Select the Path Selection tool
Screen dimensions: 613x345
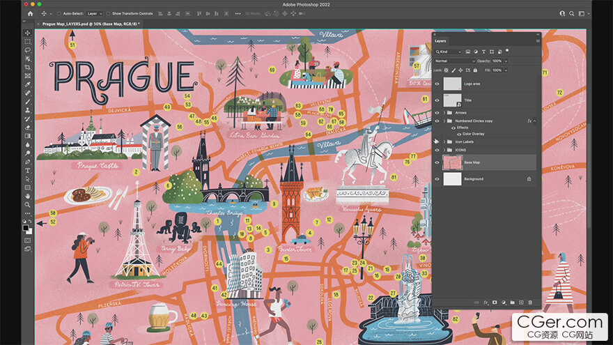coord(27,179)
